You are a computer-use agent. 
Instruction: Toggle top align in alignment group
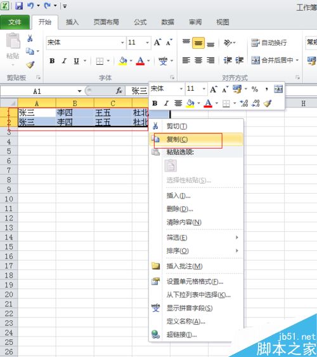pos(186,43)
